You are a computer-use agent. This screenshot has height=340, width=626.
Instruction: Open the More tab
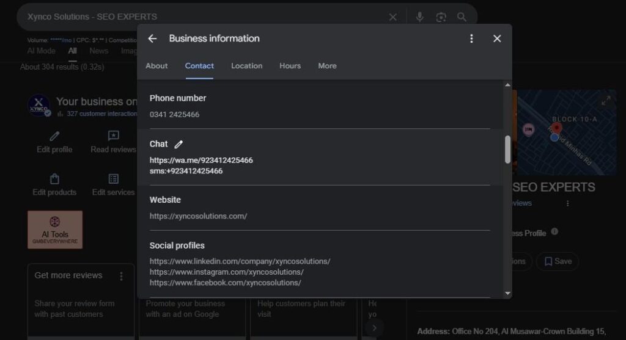(x=327, y=66)
